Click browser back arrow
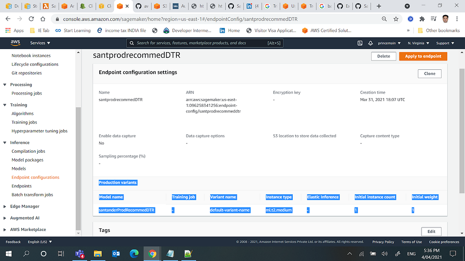 click(8, 19)
